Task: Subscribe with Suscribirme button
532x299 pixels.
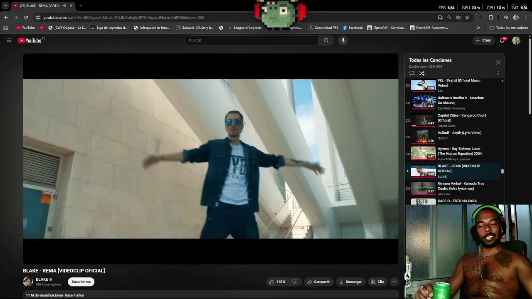Action: point(81,282)
